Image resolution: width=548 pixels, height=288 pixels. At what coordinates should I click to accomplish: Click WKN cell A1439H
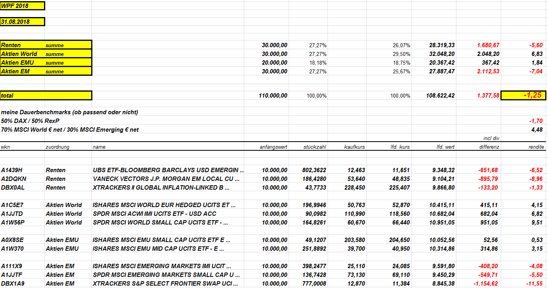click(13, 170)
